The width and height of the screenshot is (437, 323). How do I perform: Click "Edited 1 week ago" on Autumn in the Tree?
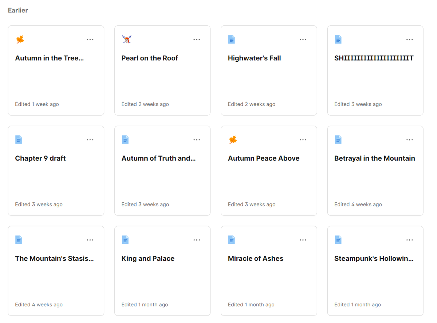37,104
